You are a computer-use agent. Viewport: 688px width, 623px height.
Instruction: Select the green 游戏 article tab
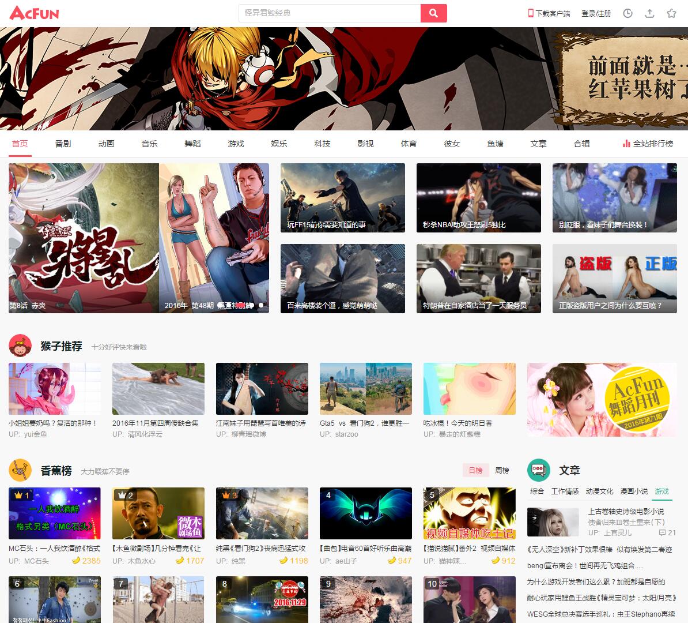coord(661,491)
